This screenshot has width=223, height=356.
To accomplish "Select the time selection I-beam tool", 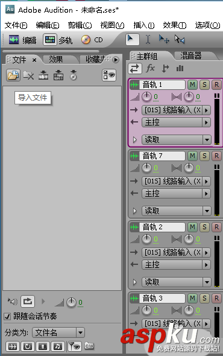I will point(148,40).
